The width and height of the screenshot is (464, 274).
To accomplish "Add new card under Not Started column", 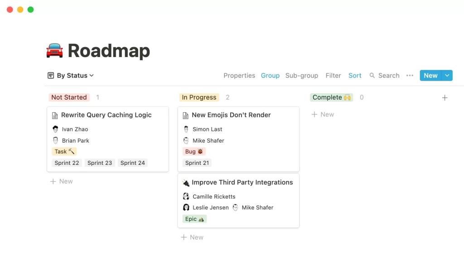I will coord(61,182).
